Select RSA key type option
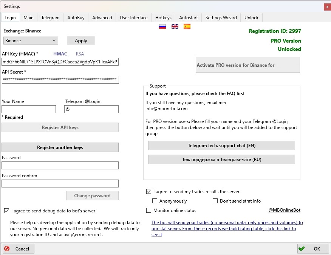The width and height of the screenshot is (331, 255). click(x=80, y=54)
